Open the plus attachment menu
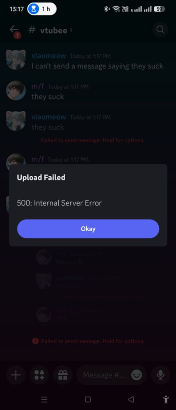 point(16,376)
